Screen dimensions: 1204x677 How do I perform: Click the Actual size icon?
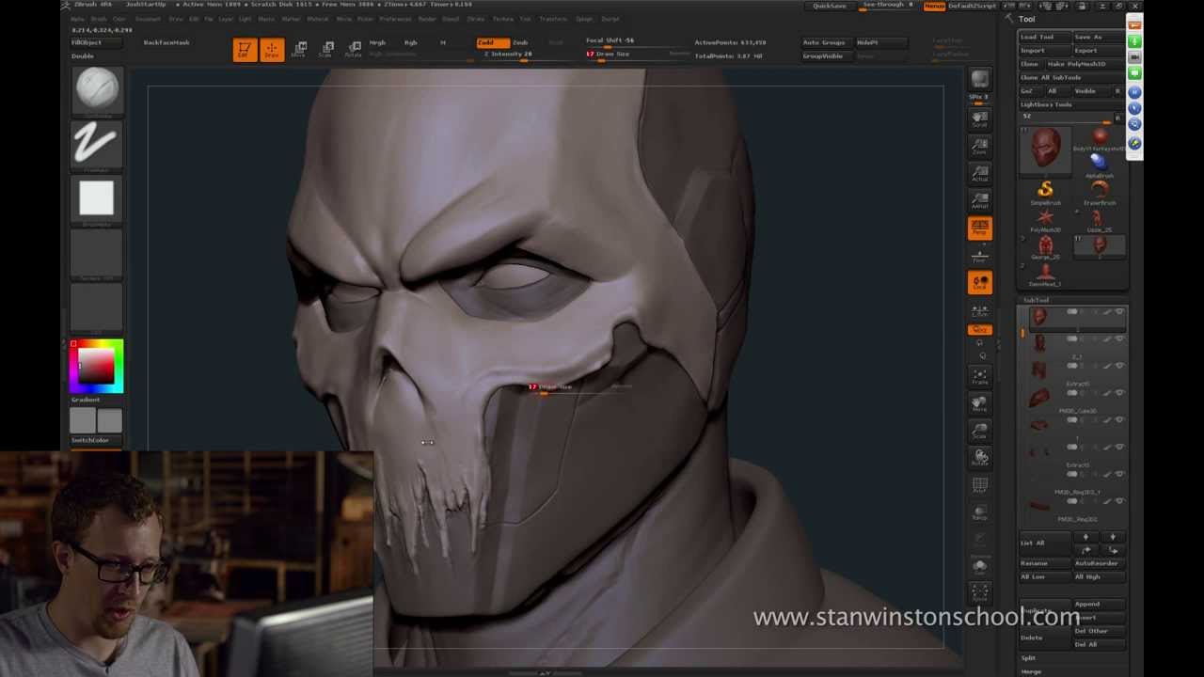979,172
